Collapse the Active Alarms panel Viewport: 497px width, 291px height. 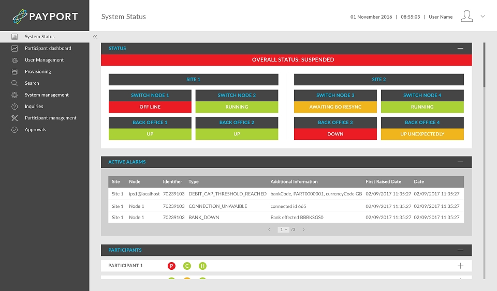[x=460, y=162]
